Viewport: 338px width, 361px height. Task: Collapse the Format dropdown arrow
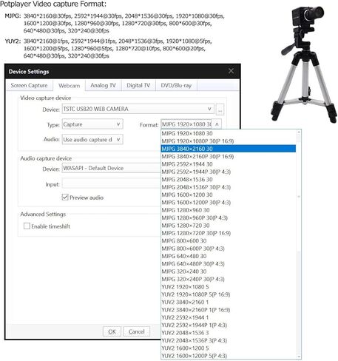[x=217, y=124]
